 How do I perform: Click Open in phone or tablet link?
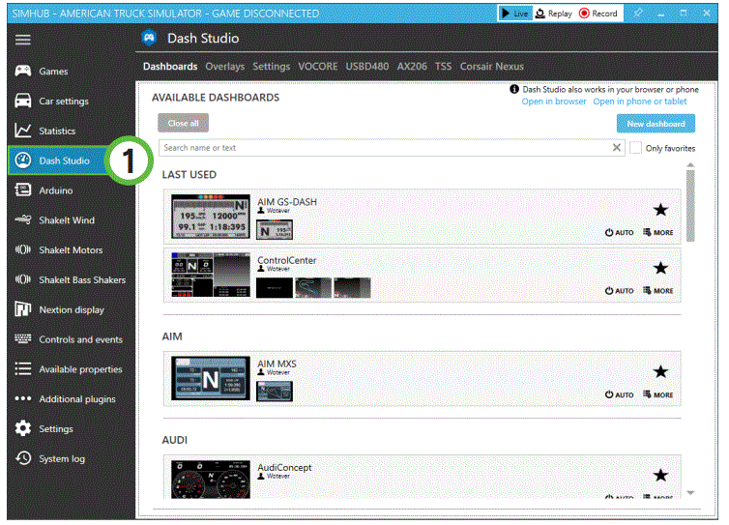pos(639,102)
